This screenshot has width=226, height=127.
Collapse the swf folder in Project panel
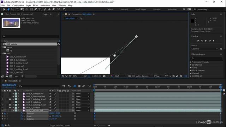click(x=2, y=53)
